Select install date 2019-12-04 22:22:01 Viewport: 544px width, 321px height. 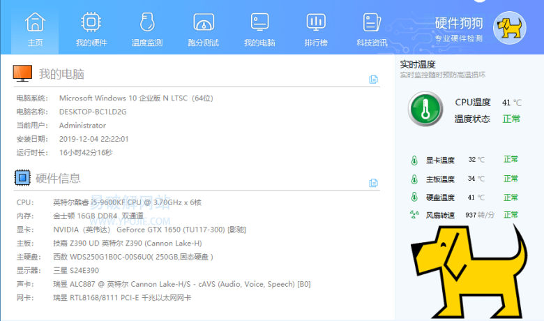[94, 139]
